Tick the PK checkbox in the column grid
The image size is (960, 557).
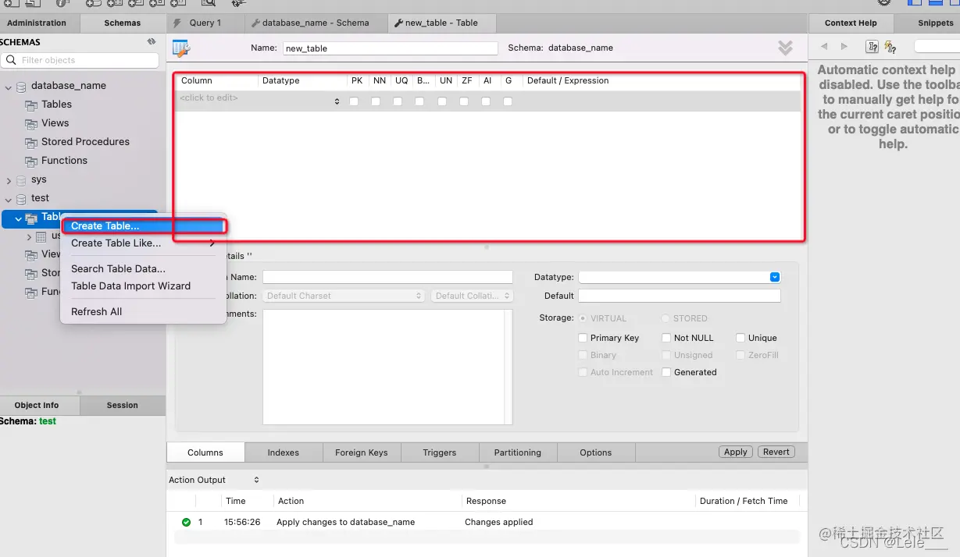click(x=354, y=101)
